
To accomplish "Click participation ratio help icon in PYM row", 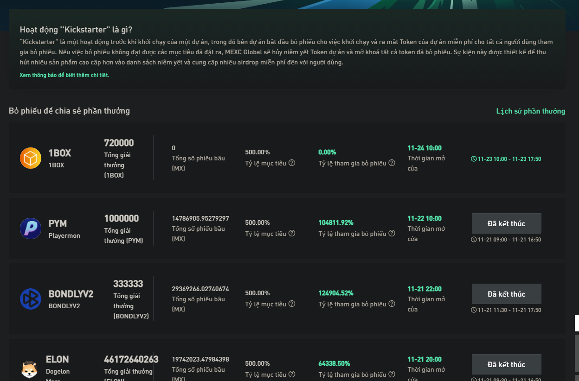I will pos(392,233).
